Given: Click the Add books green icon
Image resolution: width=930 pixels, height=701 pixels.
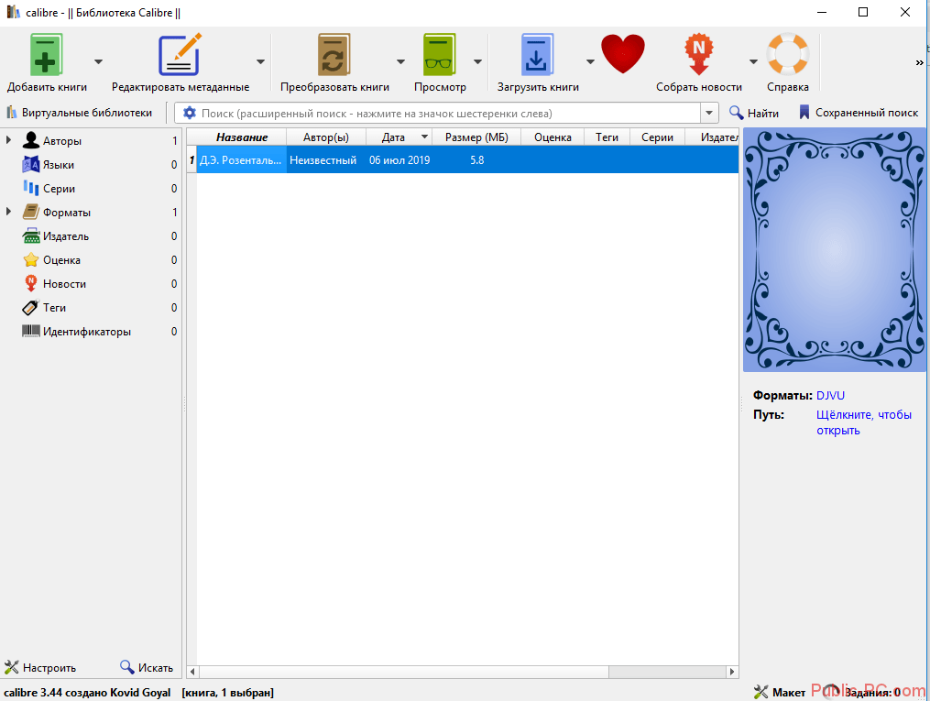Looking at the screenshot, I should pos(46,56).
